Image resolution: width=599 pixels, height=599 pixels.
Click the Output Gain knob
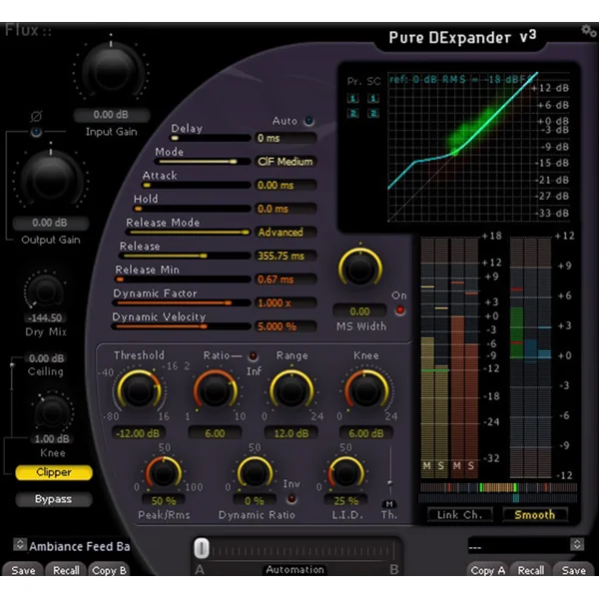point(51,178)
